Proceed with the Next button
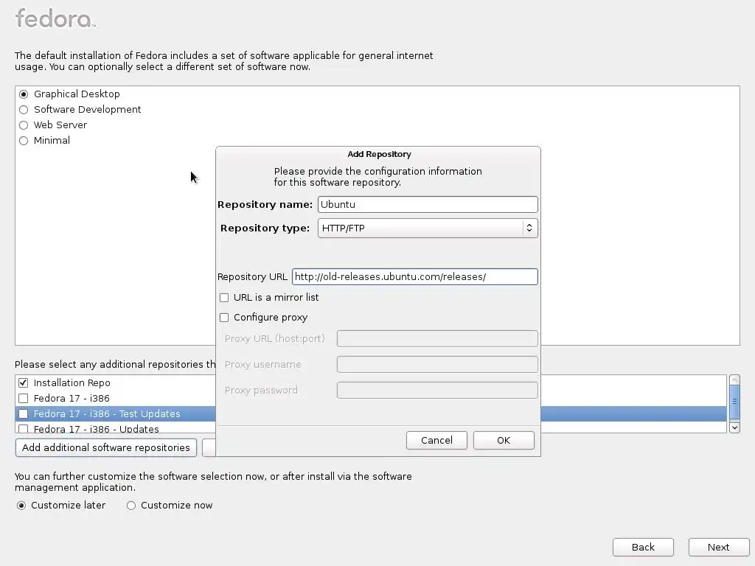 point(718,548)
